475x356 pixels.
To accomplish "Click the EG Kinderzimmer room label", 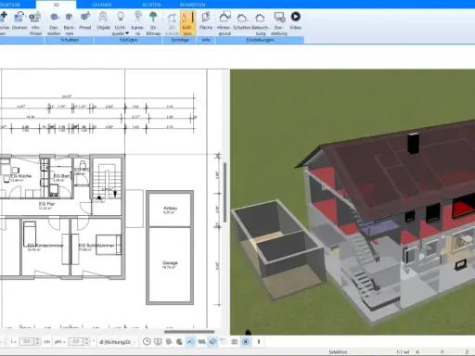I will click(x=45, y=246).
